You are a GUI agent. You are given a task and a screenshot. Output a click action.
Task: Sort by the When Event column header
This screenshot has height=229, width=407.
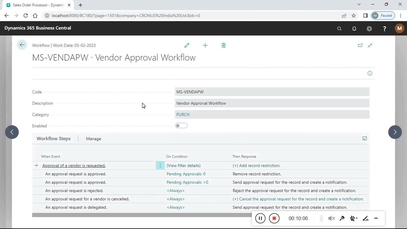point(50,156)
